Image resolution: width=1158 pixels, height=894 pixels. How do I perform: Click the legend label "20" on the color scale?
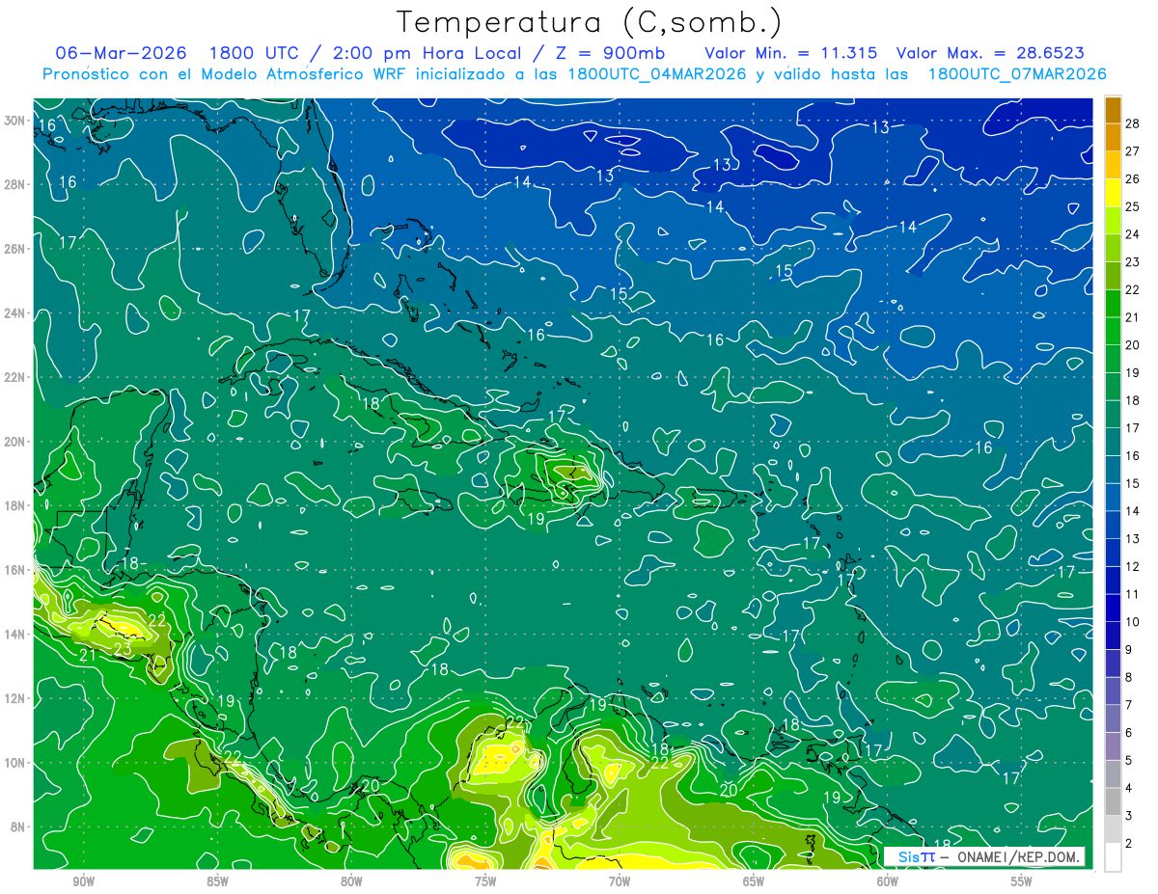point(1133,345)
